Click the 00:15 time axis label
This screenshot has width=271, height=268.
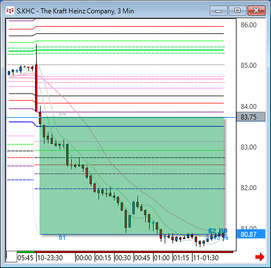point(104,257)
